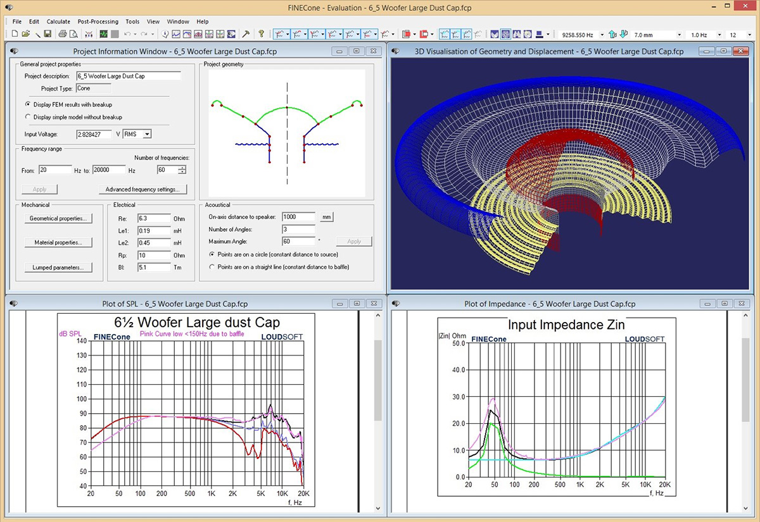
Task: Open the Tools menu
Action: (x=132, y=22)
